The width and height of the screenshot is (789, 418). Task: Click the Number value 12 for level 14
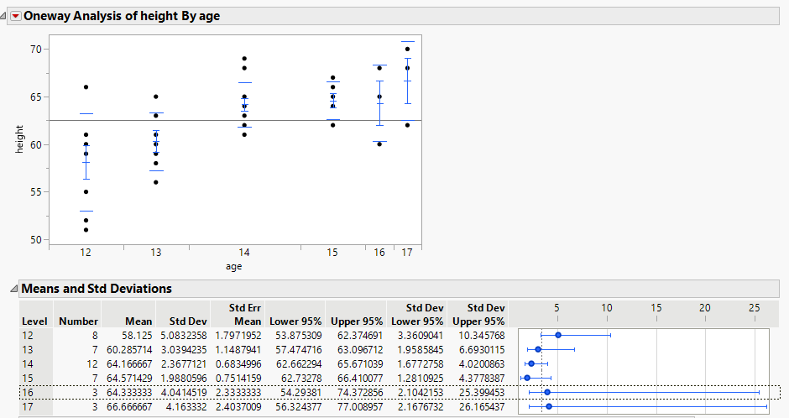click(92, 363)
